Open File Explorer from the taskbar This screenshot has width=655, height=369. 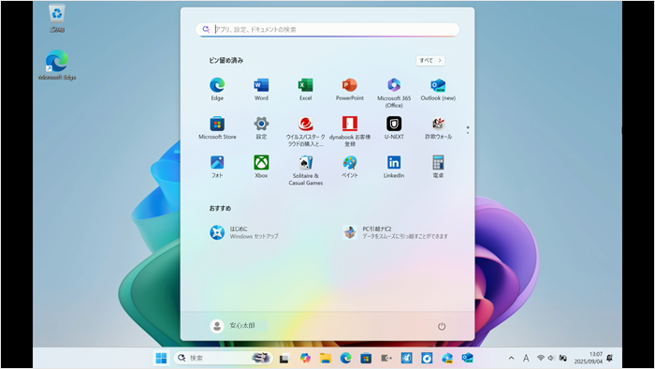point(326,358)
